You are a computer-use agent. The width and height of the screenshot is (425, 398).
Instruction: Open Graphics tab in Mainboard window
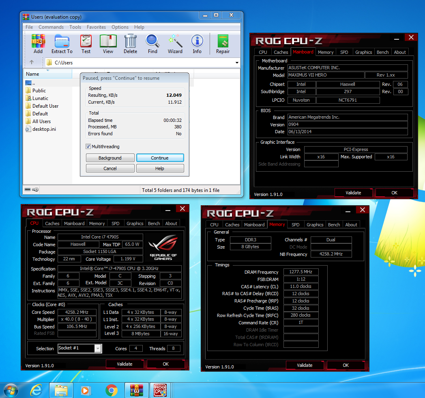point(363,52)
